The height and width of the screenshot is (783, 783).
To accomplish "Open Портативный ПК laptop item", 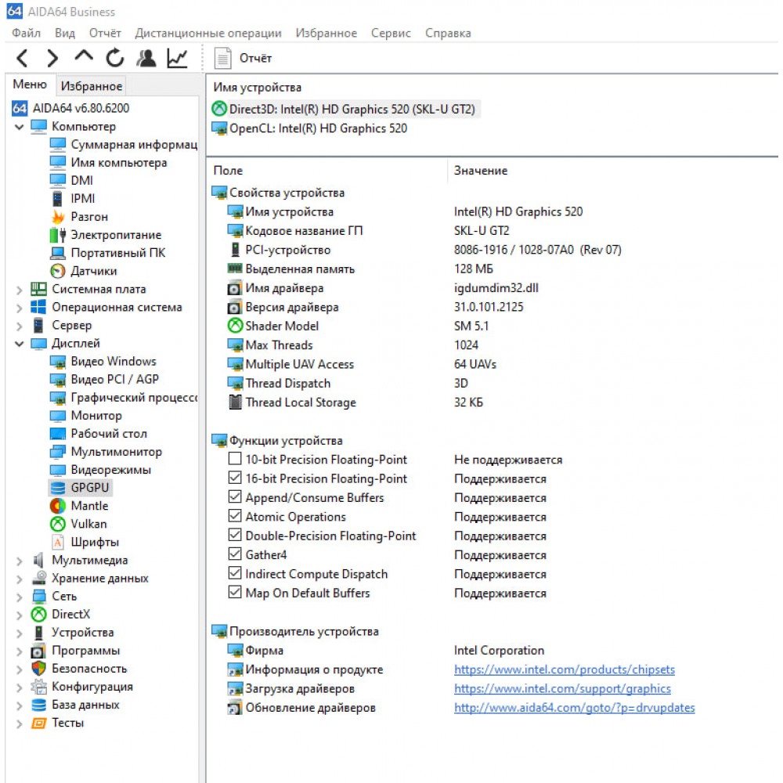I will (108, 253).
